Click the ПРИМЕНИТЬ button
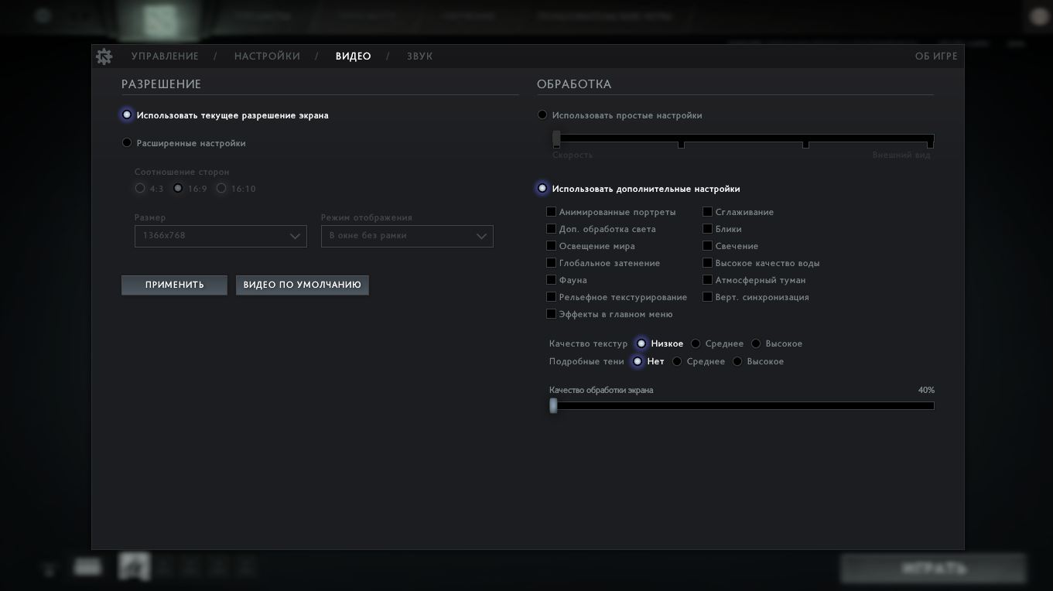 click(174, 285)
